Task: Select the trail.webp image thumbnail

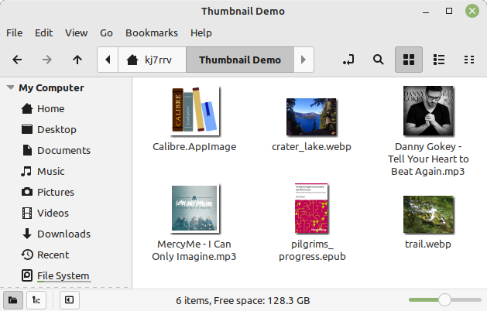Action: (x=428, y=214)
